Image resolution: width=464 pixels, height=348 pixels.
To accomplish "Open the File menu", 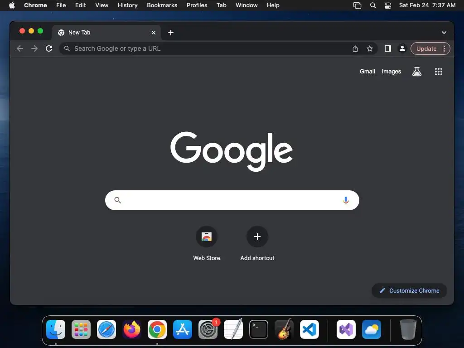I will [61, 5].
